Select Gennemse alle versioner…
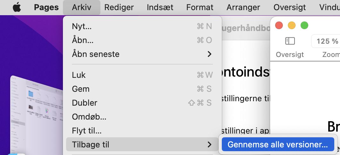This screenshot has height=155, width=340. pyautogui.click(x=278, y=145)
